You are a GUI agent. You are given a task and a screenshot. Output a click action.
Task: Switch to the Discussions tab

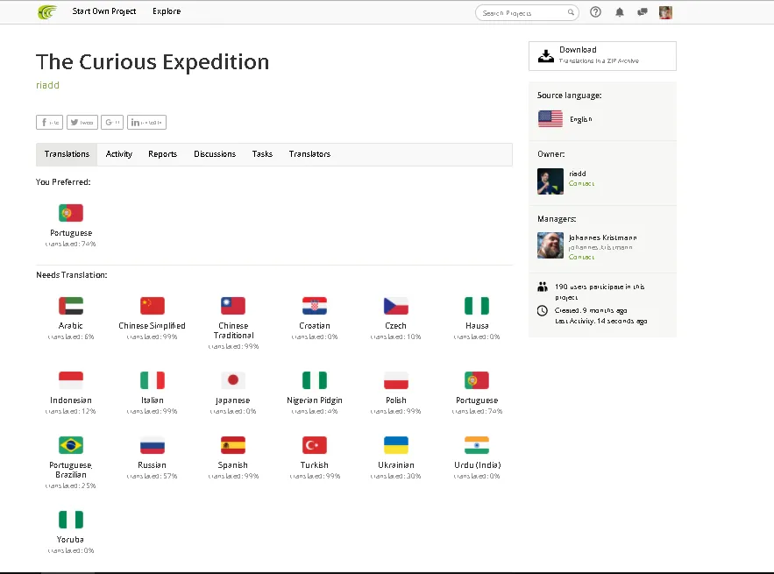click(215, 154)
